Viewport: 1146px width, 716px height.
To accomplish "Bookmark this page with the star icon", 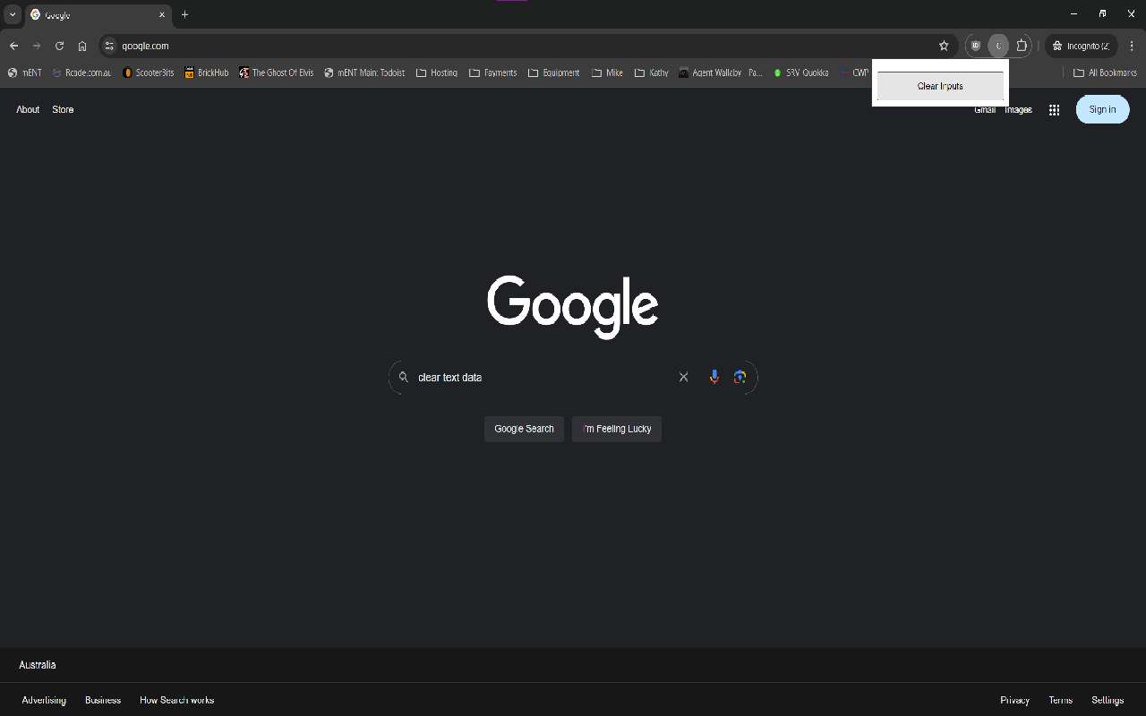I will click(944, 46).
